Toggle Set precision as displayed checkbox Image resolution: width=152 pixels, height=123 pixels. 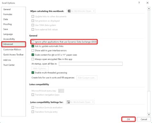point(33,21)
